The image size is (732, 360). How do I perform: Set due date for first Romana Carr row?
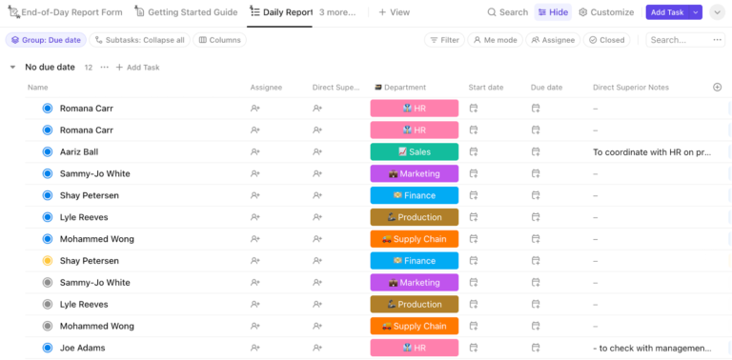(536, 109)
